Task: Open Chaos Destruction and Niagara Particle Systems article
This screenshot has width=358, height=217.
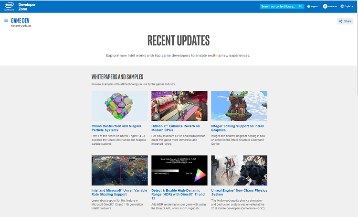Action: [x=116, y=128]
